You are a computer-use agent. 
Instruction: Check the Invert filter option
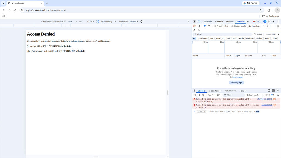click(255, 34)
